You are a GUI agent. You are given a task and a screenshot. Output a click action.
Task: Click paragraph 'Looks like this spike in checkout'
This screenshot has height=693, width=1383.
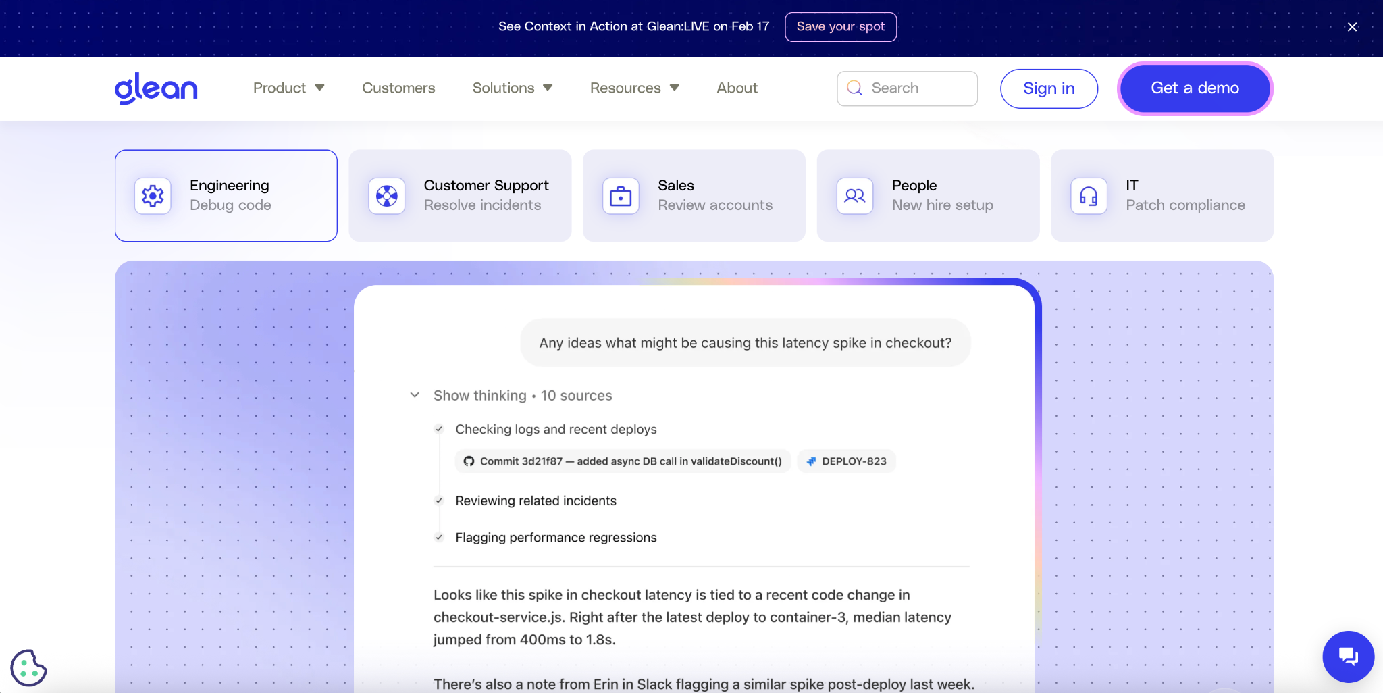coord(693,617)
